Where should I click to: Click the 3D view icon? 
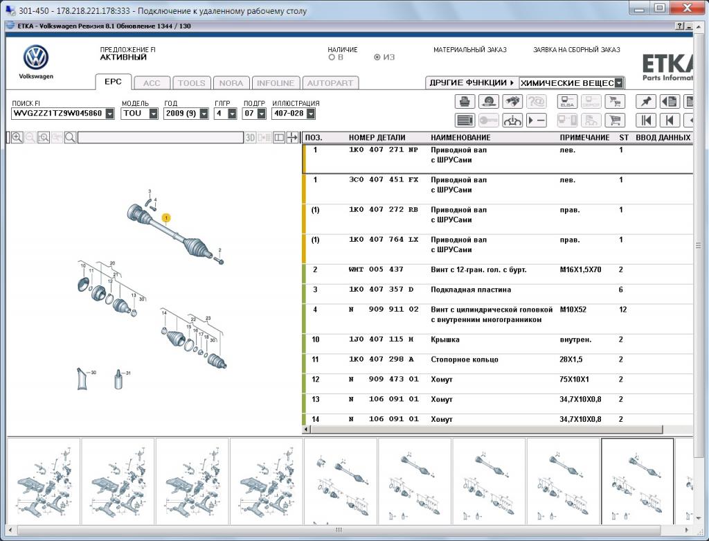(251, 138)
